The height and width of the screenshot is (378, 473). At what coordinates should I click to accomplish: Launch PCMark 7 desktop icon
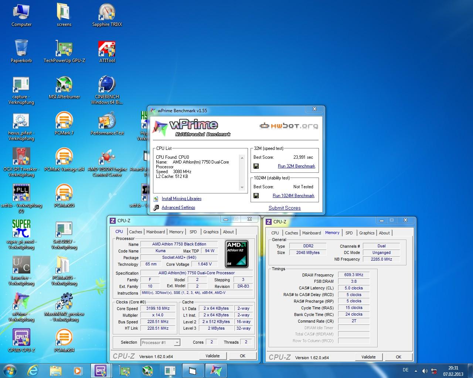click(x=64, y=123)
